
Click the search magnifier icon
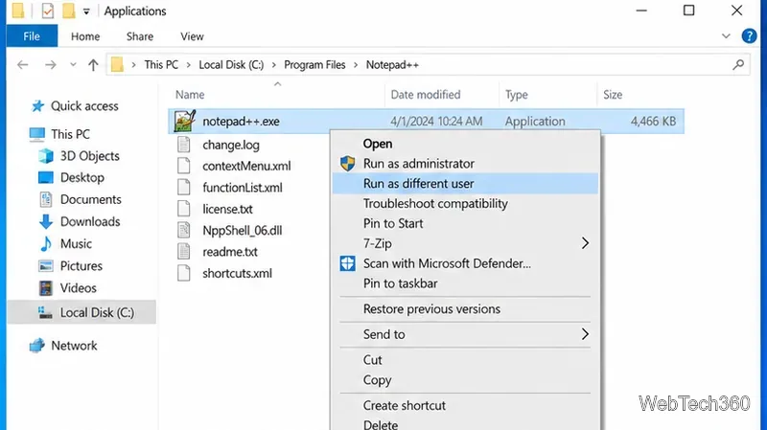coord(738,64)
